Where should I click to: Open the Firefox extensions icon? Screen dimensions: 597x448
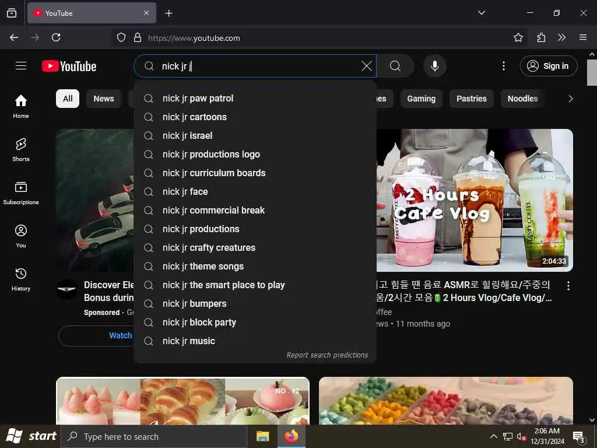click(541, 37)
